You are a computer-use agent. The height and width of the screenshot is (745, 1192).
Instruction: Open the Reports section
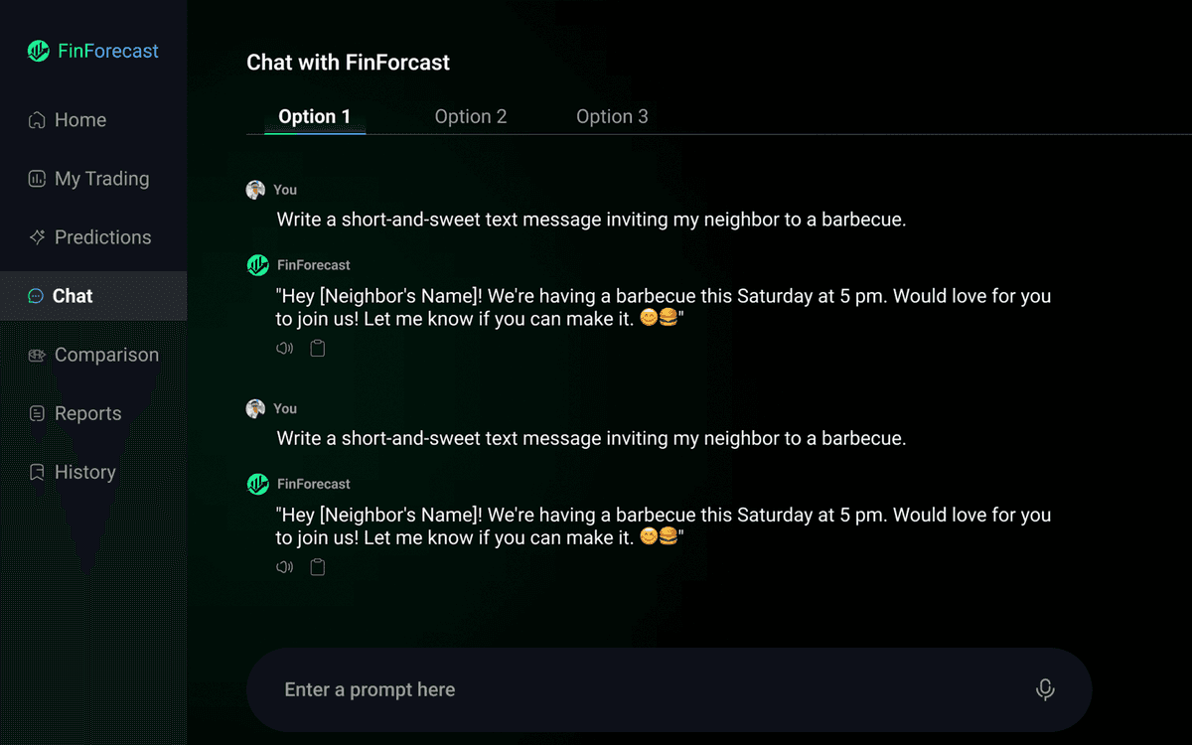(87, 413)
